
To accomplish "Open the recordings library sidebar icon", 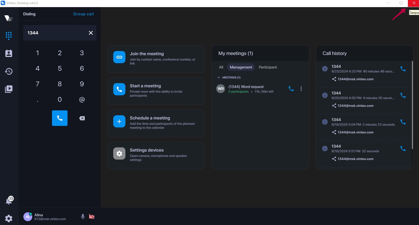I will point(9,89).
